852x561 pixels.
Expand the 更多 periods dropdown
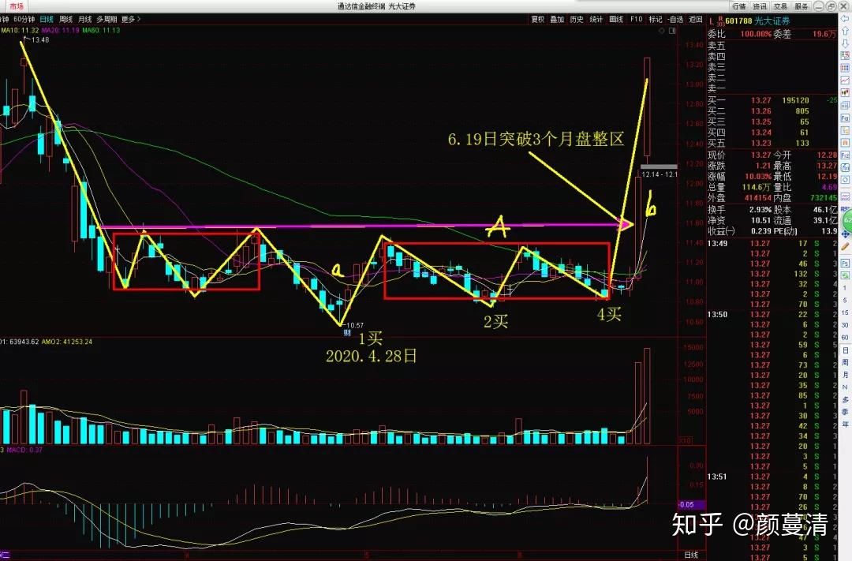131,20
